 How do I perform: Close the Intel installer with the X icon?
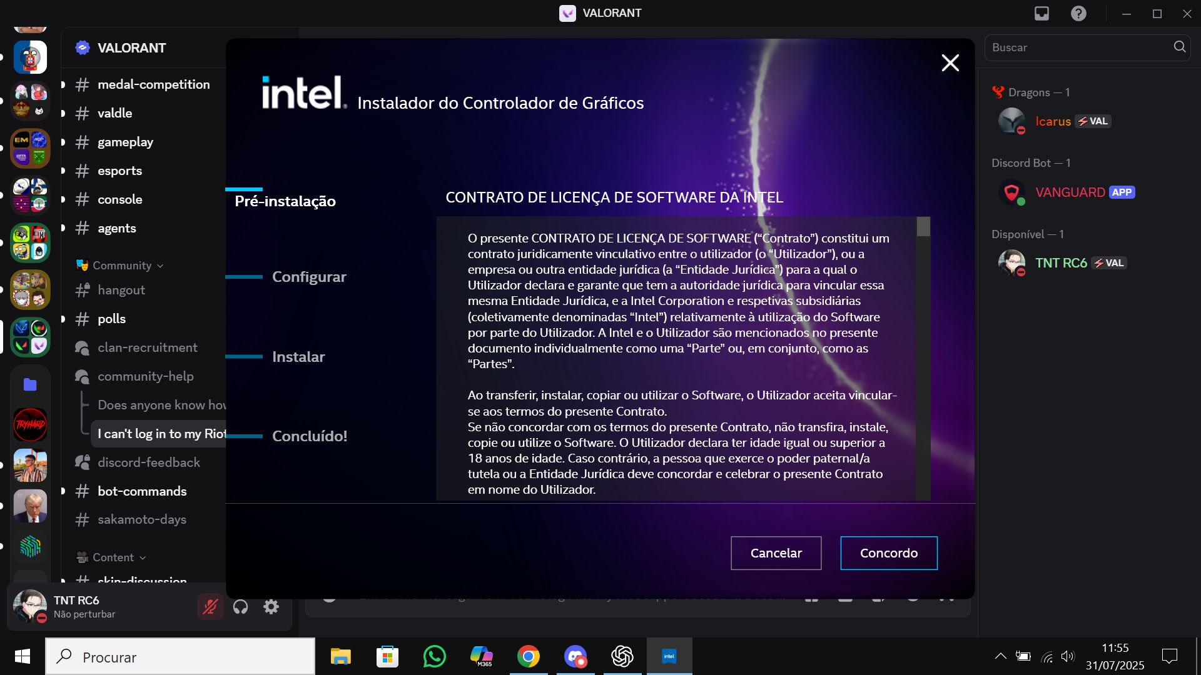pos(950,62)
